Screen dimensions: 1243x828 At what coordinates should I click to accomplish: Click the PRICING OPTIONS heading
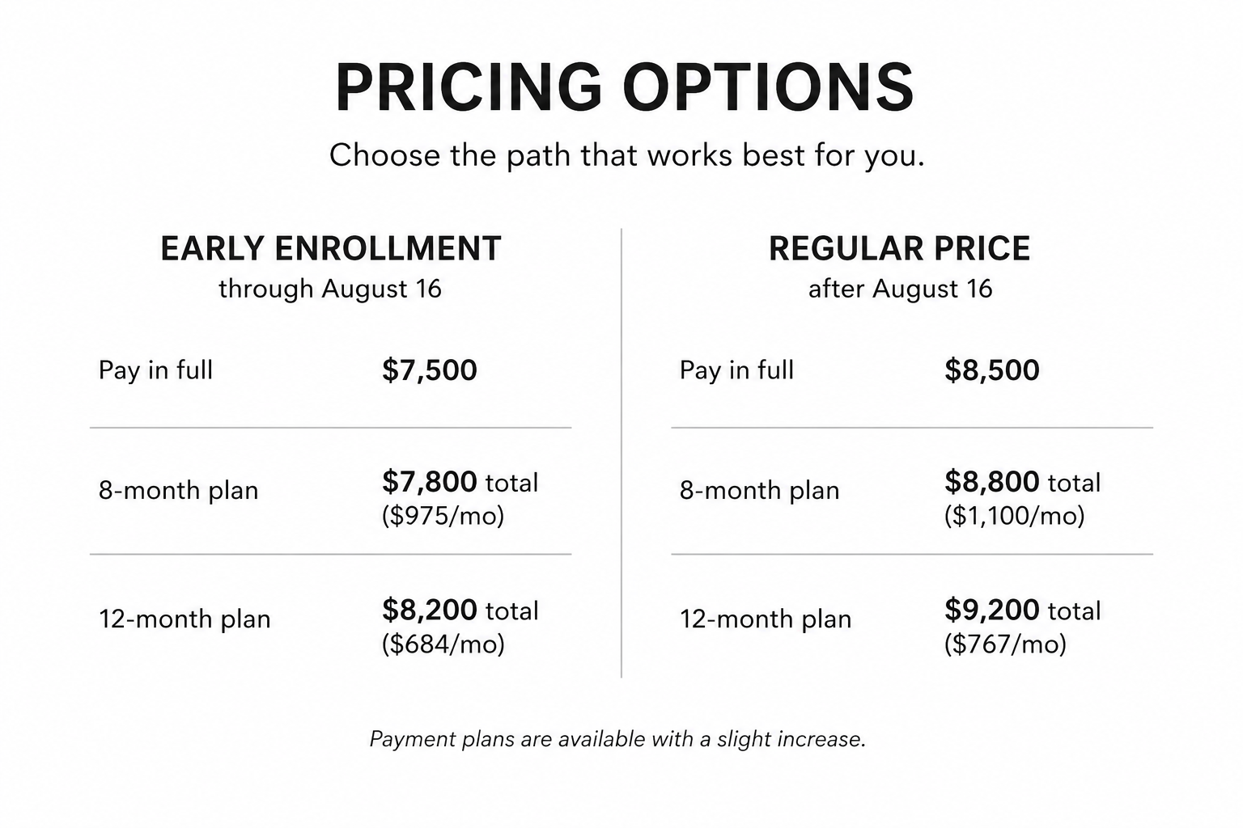(x=625, y=87)
